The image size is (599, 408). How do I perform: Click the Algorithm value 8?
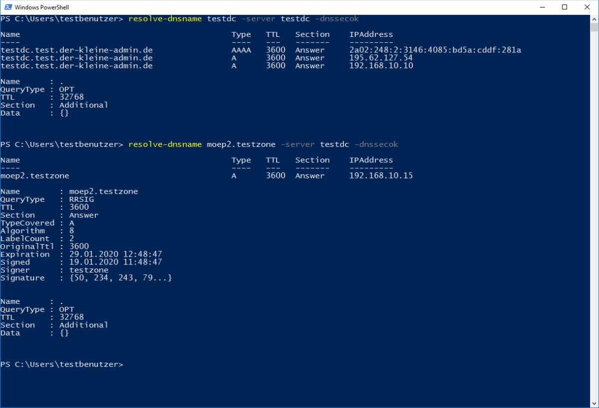click(x=71, y=230)
